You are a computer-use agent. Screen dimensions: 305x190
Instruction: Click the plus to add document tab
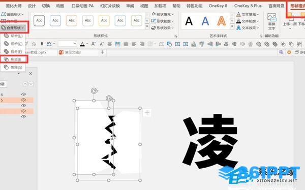pos(103,52)
